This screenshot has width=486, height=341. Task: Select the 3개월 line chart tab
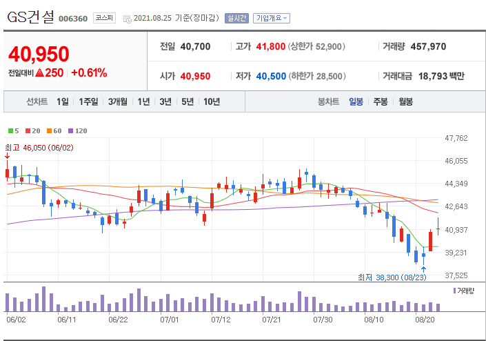point(117,101)
